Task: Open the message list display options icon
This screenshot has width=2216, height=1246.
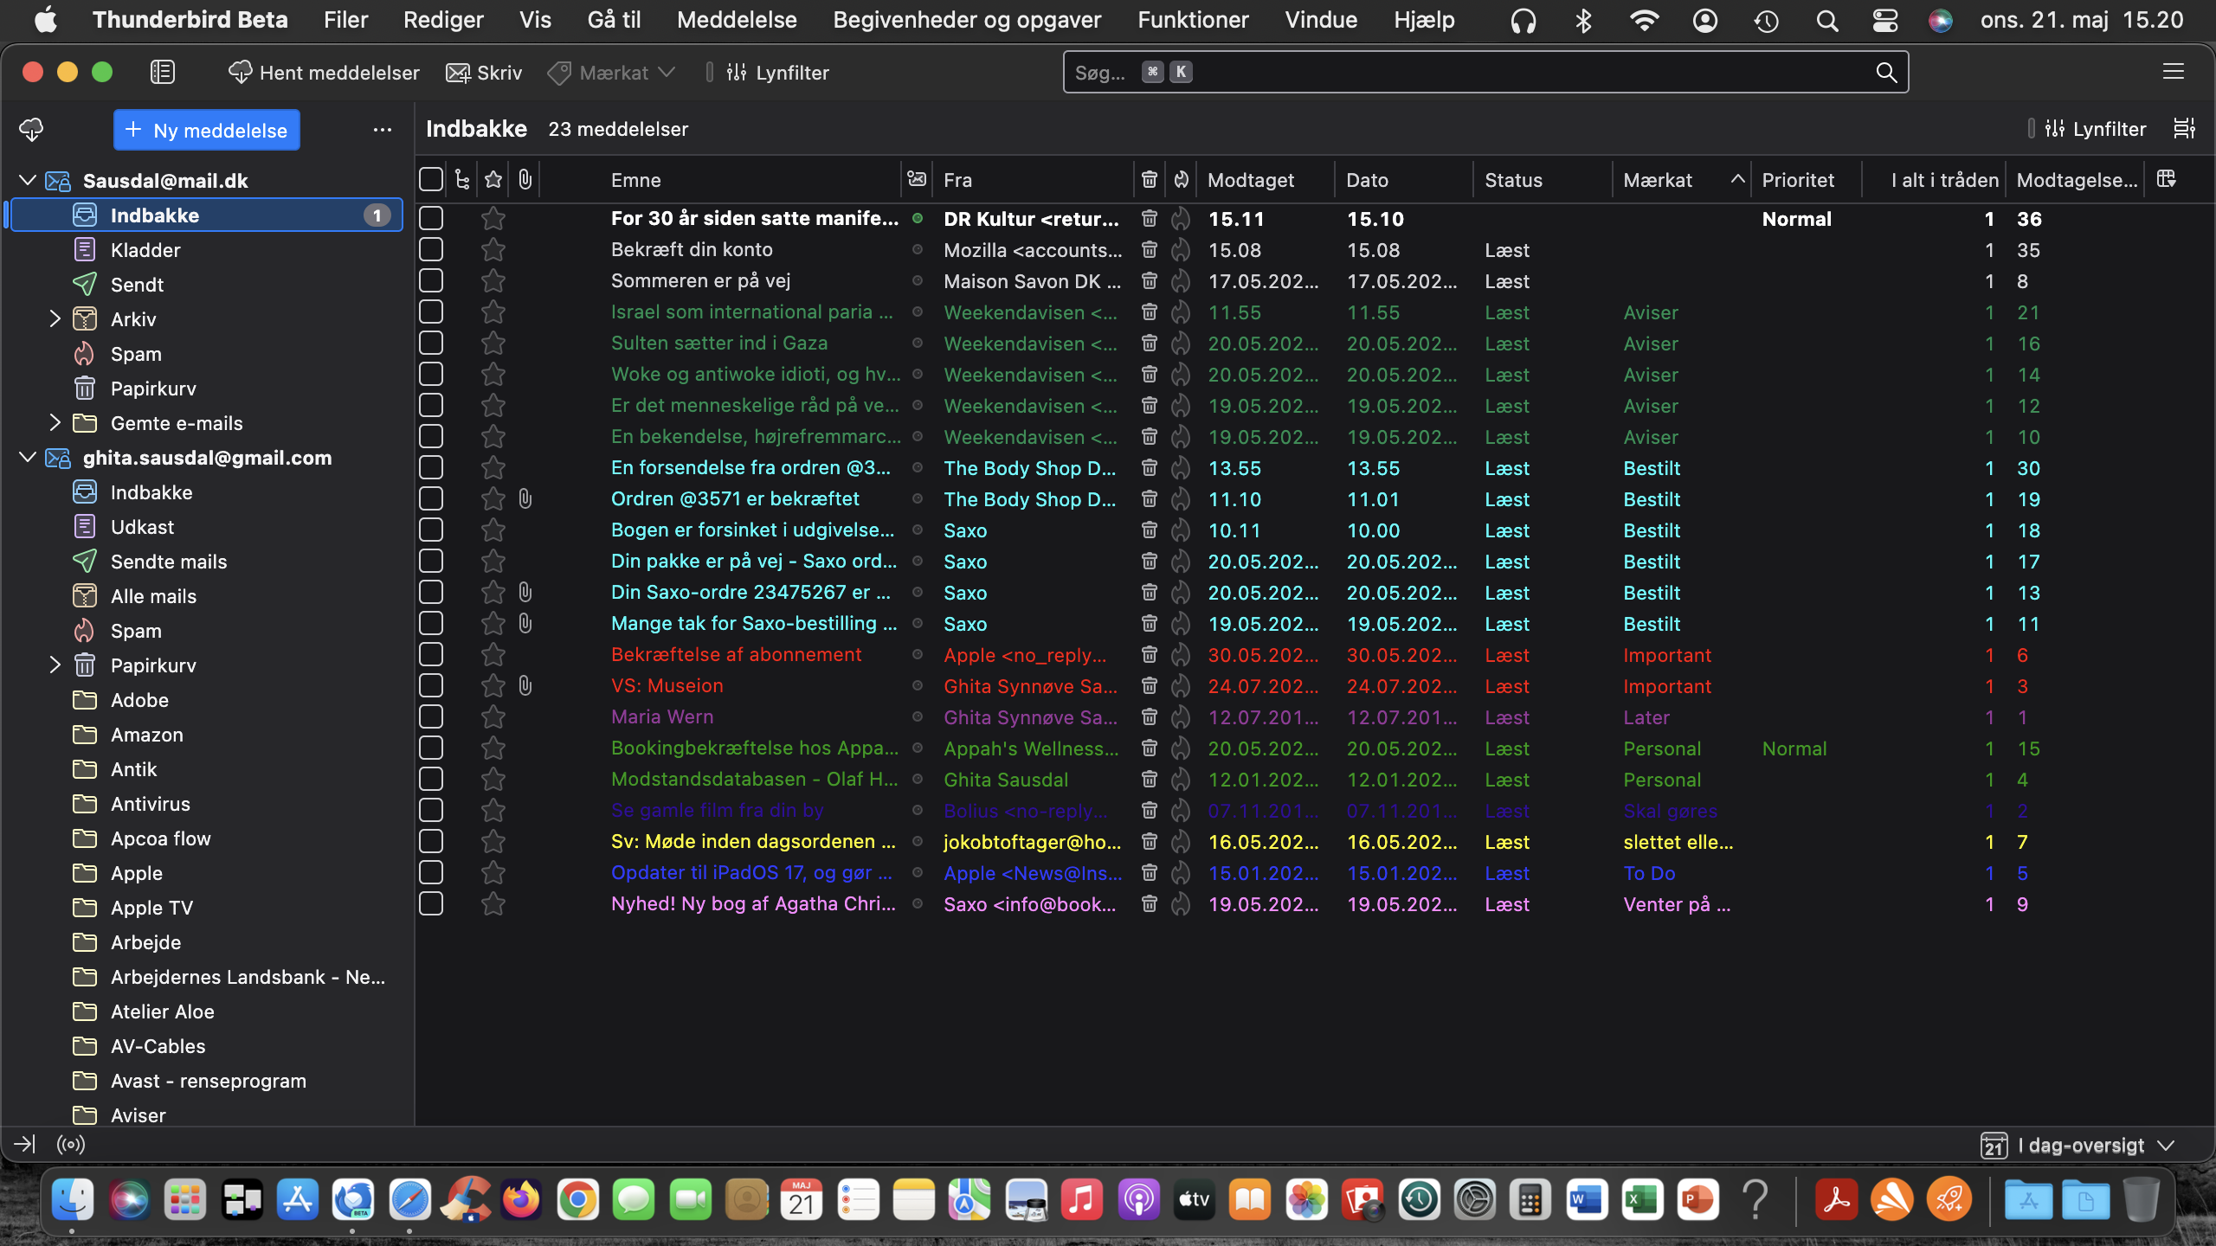Action: [2184, 129]
